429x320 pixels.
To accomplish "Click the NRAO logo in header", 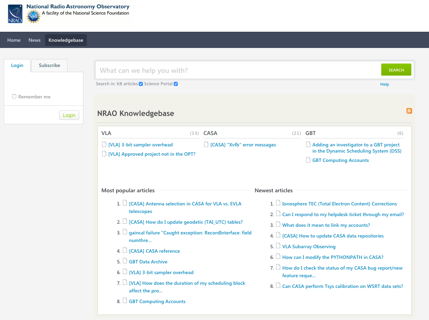I will 15,14.
